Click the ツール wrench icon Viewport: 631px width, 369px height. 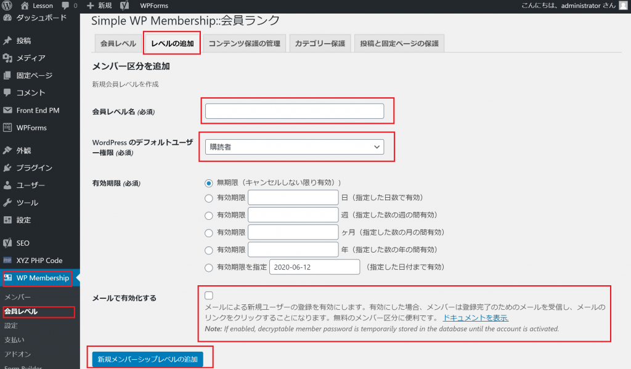[7, 203]
